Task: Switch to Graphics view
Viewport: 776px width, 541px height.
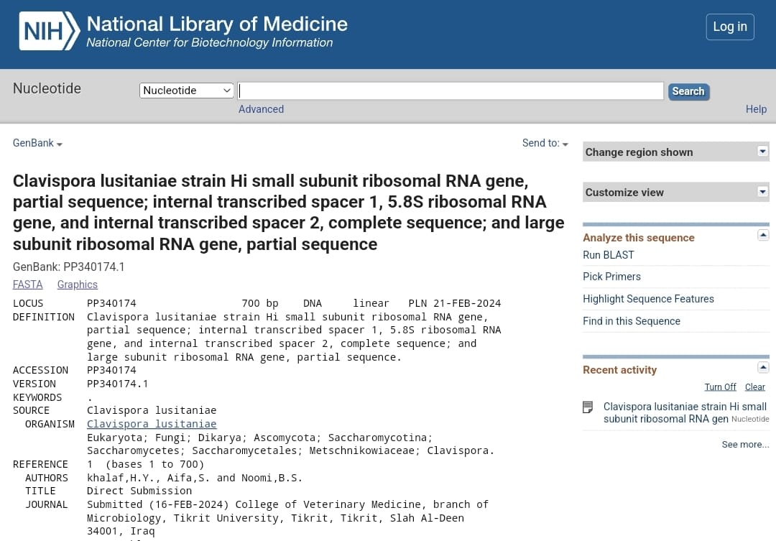Action: pyautogui.click(x=77, y=285)
